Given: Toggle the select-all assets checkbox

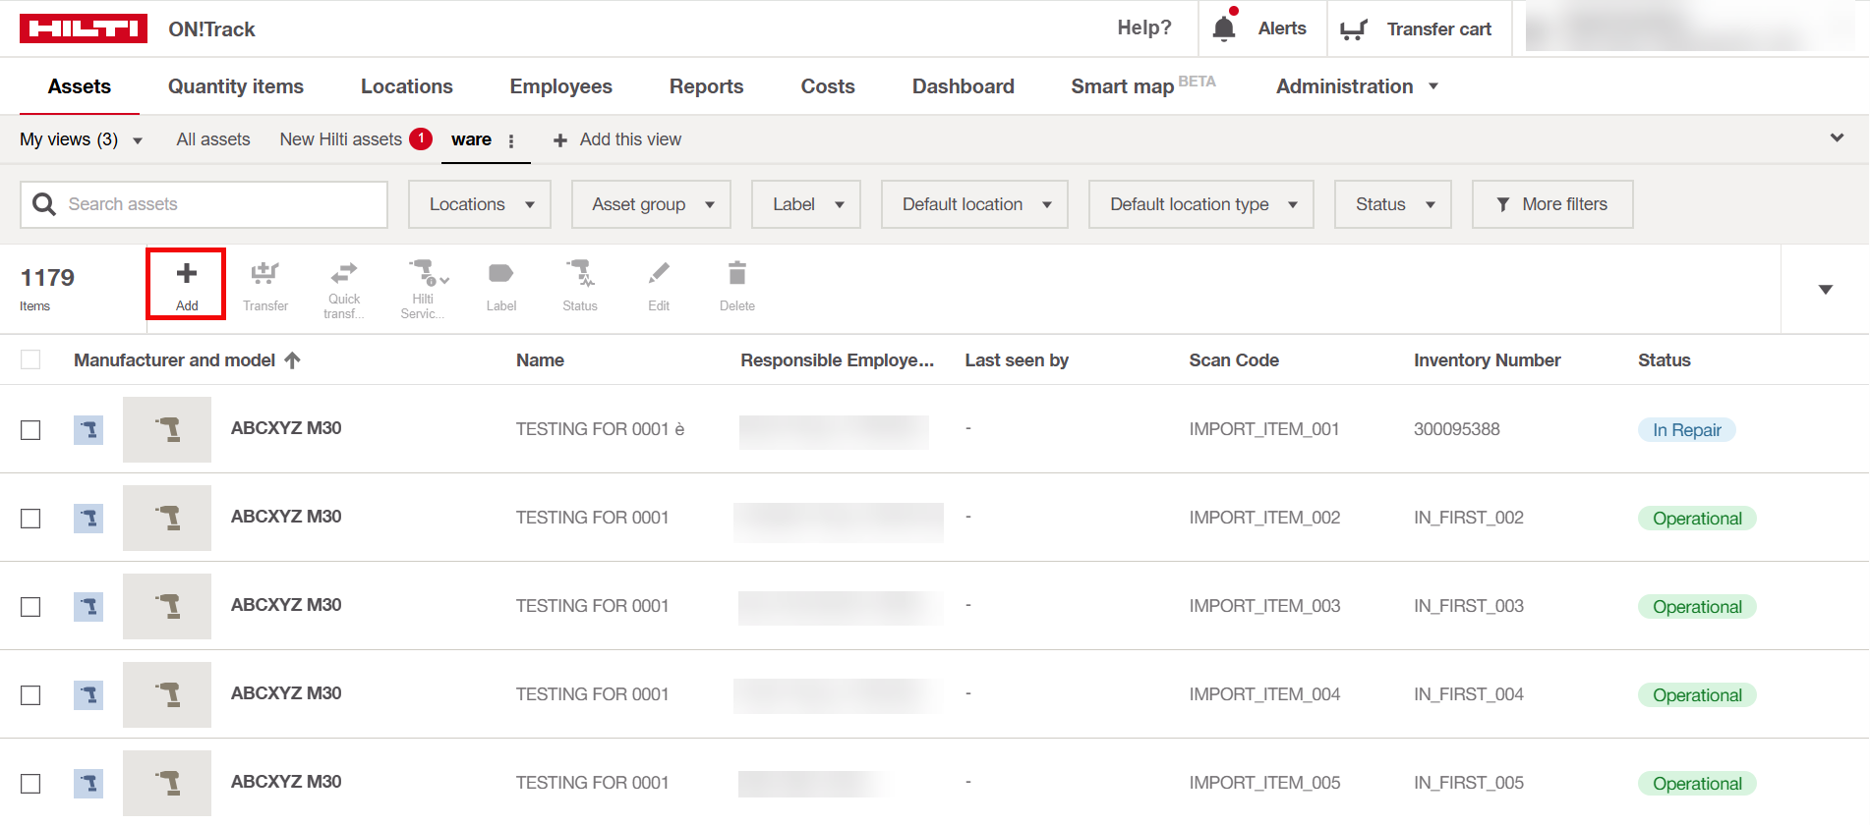Looking at the screenshot, I should pyautogui.click(x=30, y=359).
